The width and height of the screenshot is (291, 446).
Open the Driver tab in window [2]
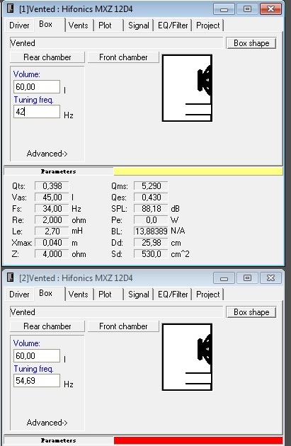pyautogui.click(x=19, y=295)
